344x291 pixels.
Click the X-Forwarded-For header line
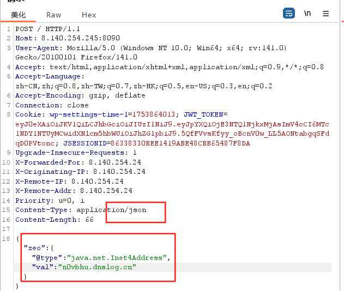click(x=78, y=162)
